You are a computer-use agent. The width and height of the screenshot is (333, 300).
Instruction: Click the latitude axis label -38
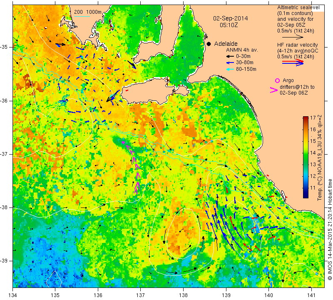tap(4, 207)
